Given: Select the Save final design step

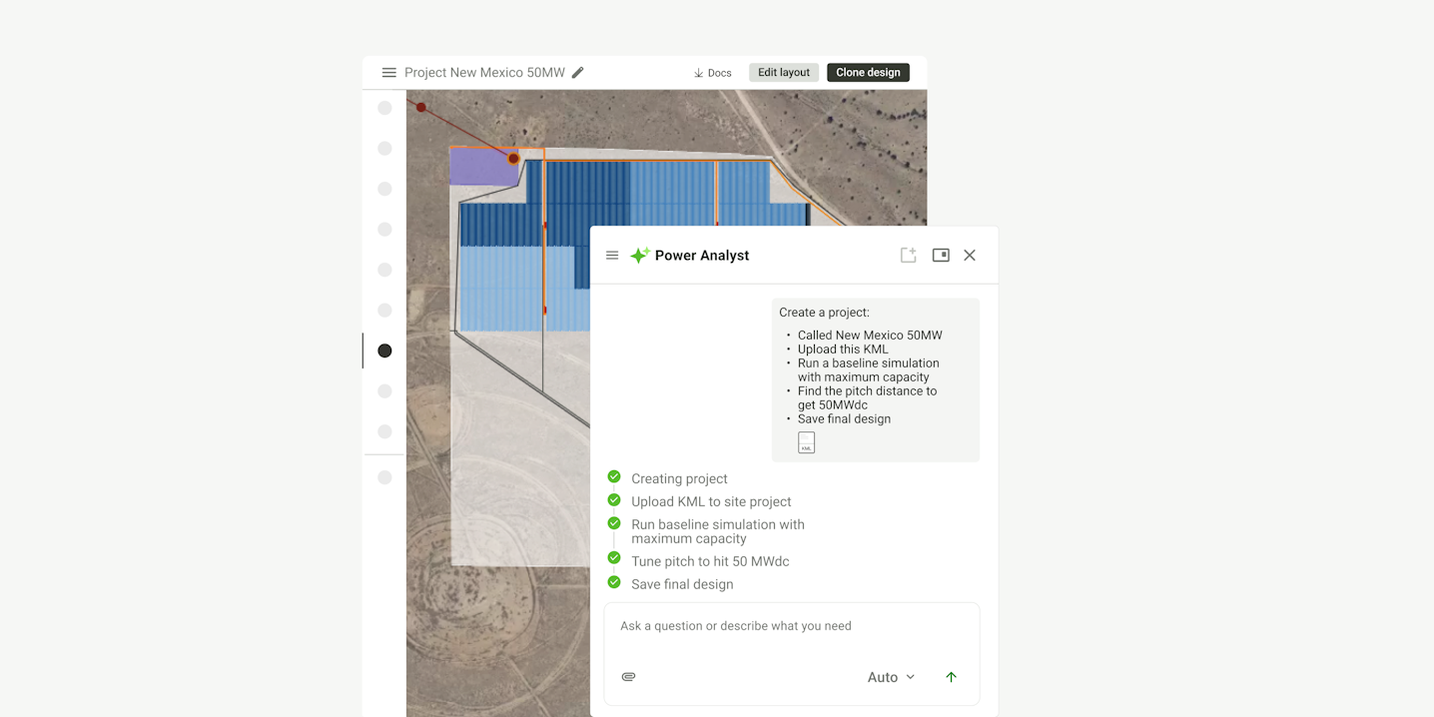Looking at the screenshot, I should tap(682, 585).
